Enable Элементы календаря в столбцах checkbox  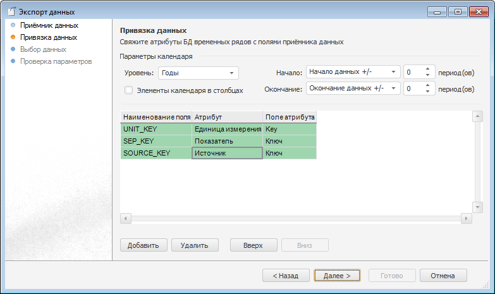pyautogui.click(x=129, y=90)
